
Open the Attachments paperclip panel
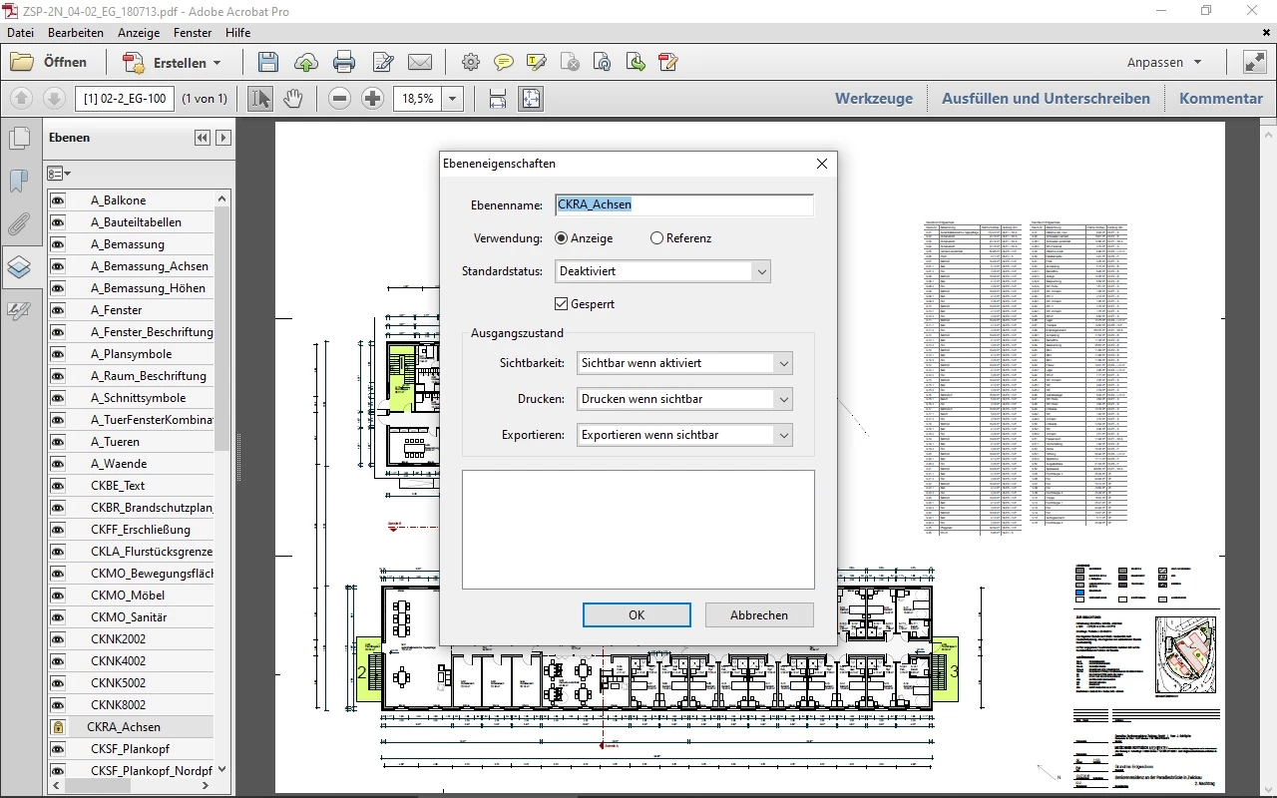[x=19, y=223]
